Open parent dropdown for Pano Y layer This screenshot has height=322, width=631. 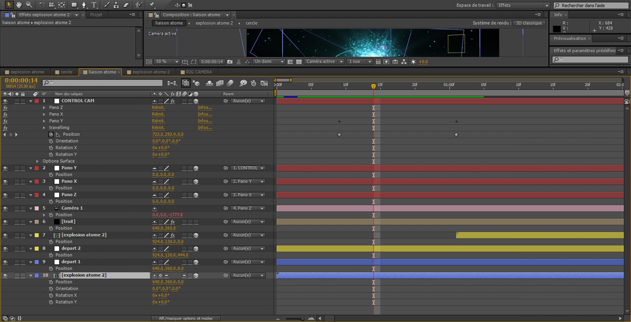click(x=248, y=168)
